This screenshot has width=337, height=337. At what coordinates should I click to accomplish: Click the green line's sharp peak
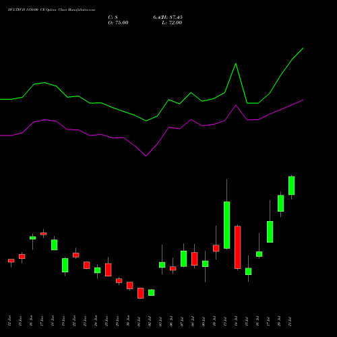[x=236, y=63]
